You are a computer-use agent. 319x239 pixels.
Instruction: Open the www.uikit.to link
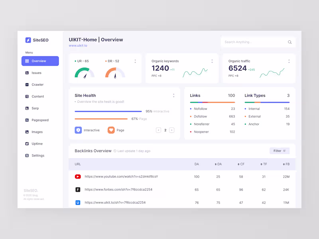(x=78, y=45)
